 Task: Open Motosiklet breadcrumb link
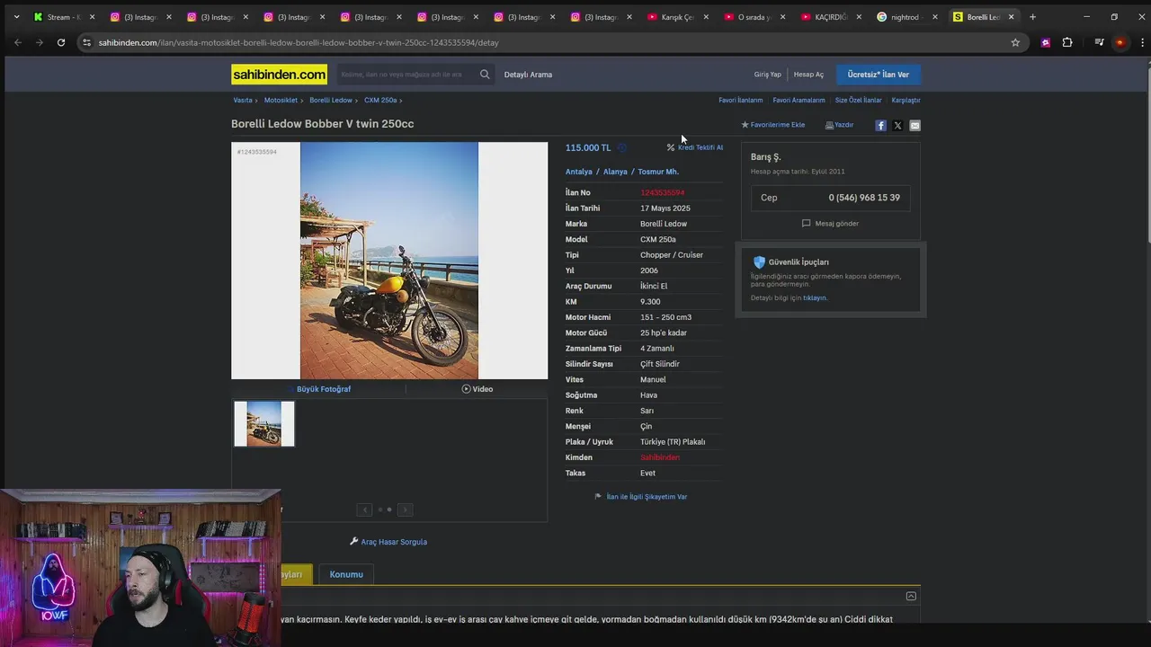pos(281,101)
